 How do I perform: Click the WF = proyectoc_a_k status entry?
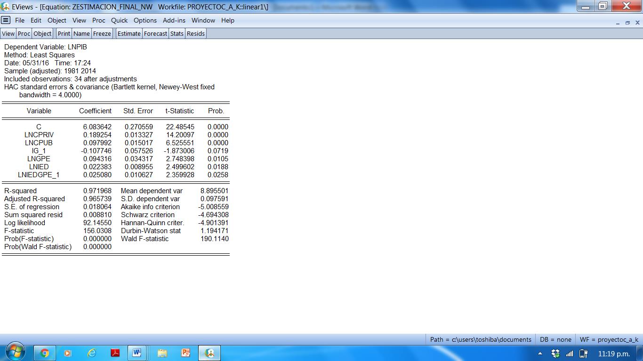[x=609, y=339]
